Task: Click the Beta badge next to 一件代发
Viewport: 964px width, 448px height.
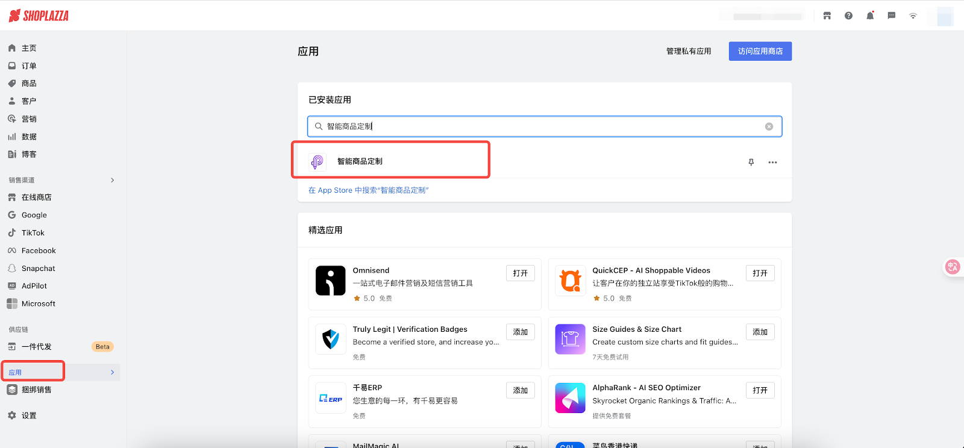Action: pyautogui.click(x=102, y=347)
